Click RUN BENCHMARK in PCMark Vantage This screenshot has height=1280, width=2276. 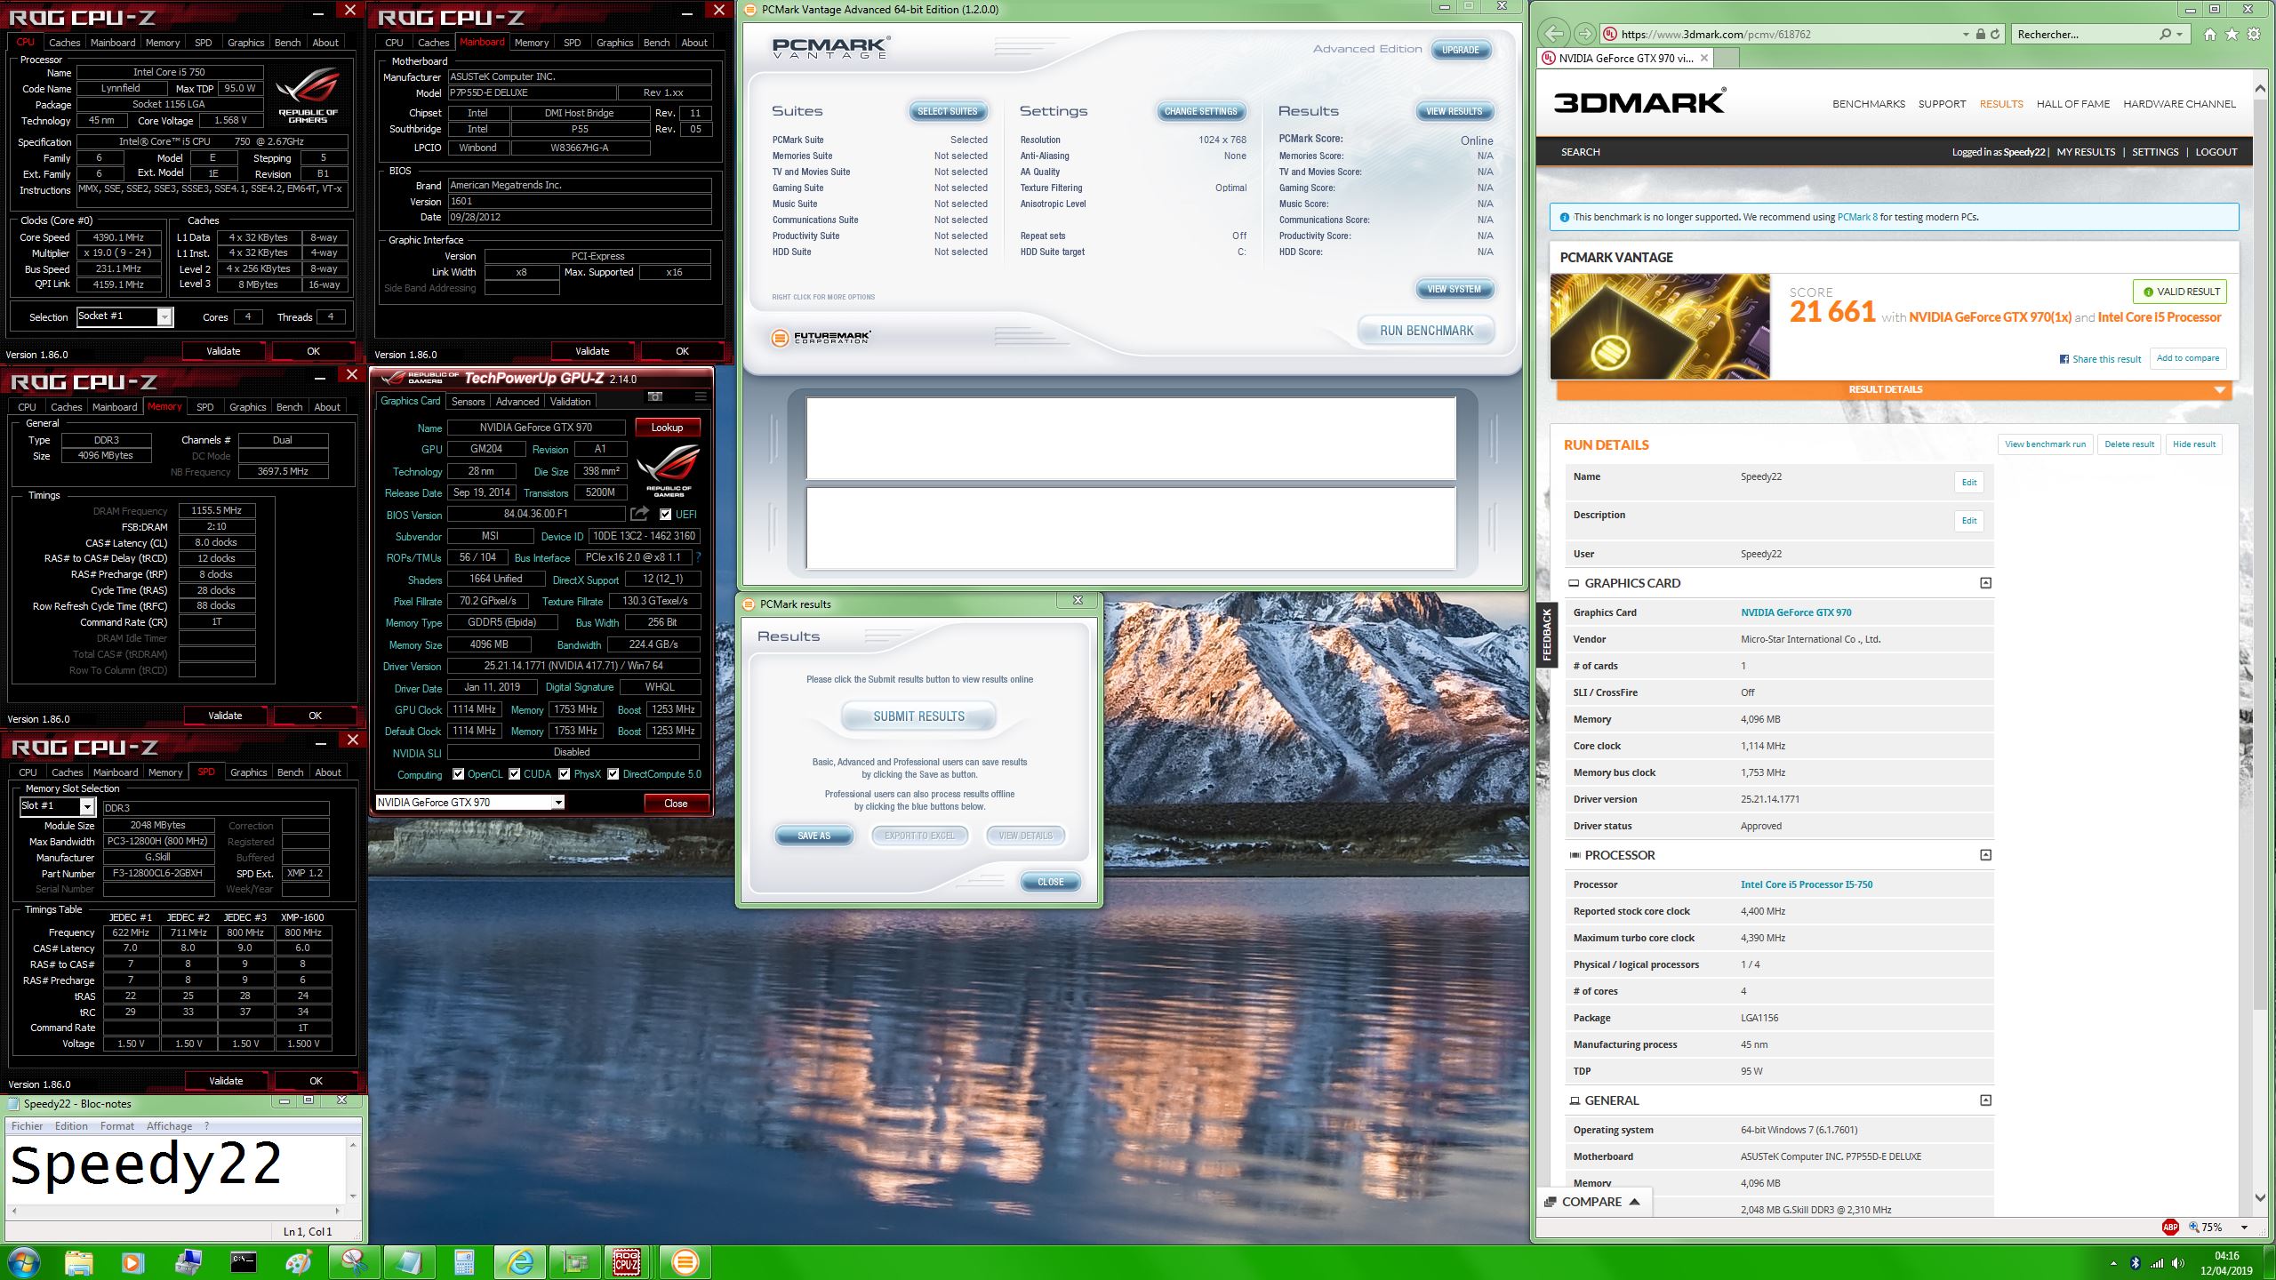pos(1426,331)
